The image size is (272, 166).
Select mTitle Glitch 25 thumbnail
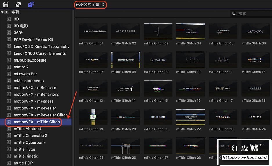click(93, 146)
